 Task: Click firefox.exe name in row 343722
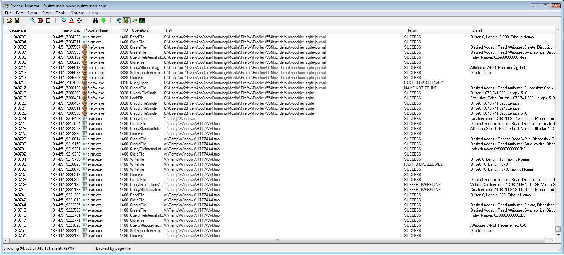click(x=96, y=113)
